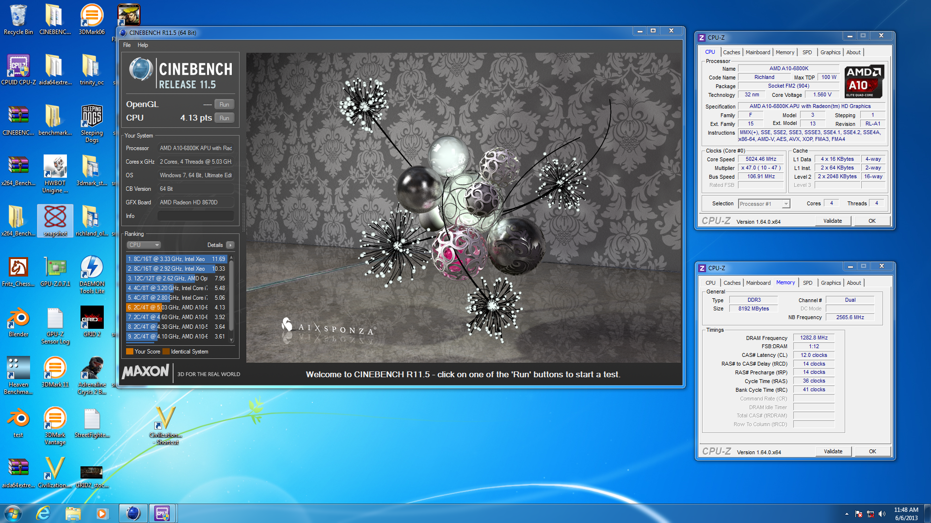Open the Fritz Chess desktop icon
Screen dimensions: 931x523
(x=18, y=272)
